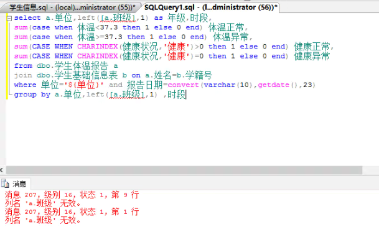
Task: Collapse the select statement outline box
Action: click(x=9, y=19)
